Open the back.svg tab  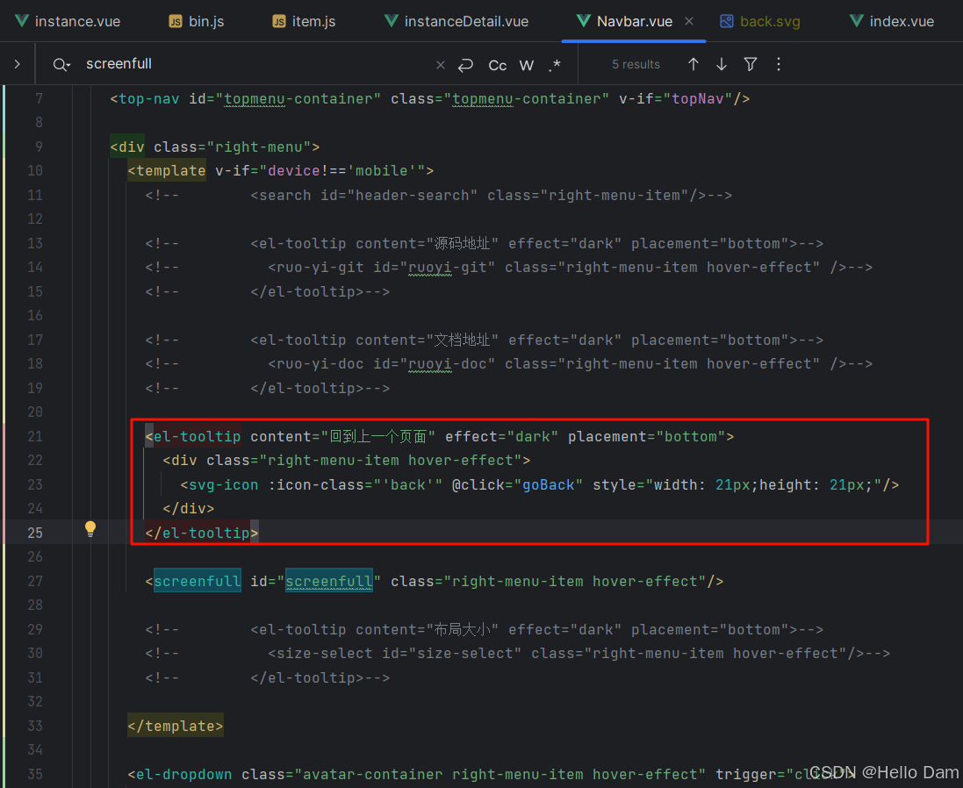pos(760,21)
